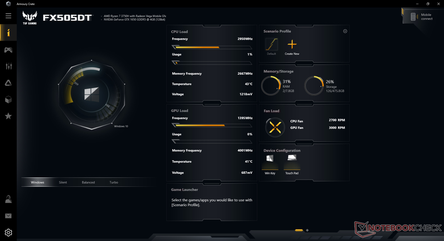Select the Default scenario profile icon
Image resolution: width=444 pixels, height=241 pixels.
point(271,44)
